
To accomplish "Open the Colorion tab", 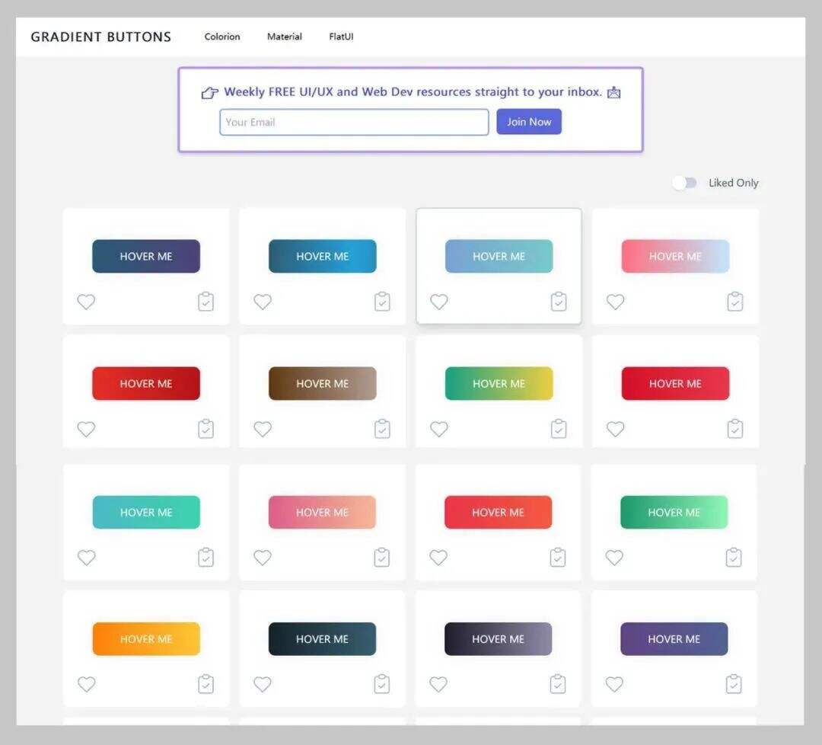I will tap(222, 37).
